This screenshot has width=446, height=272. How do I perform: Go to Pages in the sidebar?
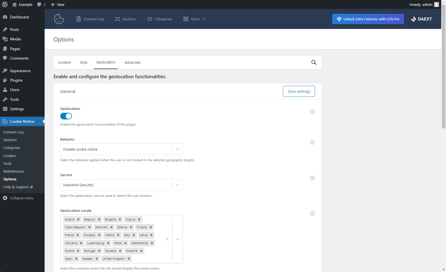point(22,49)
